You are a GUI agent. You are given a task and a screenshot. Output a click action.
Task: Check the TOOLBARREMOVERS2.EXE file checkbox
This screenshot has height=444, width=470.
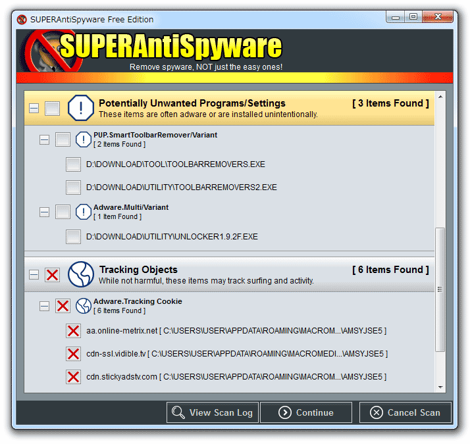point(74,187)
